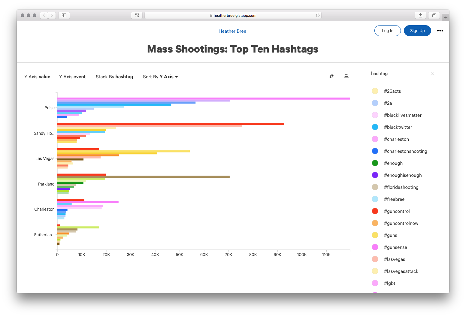
Task: Open the Y Axis value selector
Action: point(37,77)
